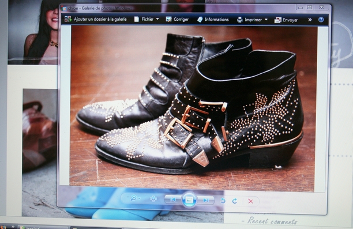The image size is (353, 229).
Task: Click the displayed boots photo
Action: [193, 108]
